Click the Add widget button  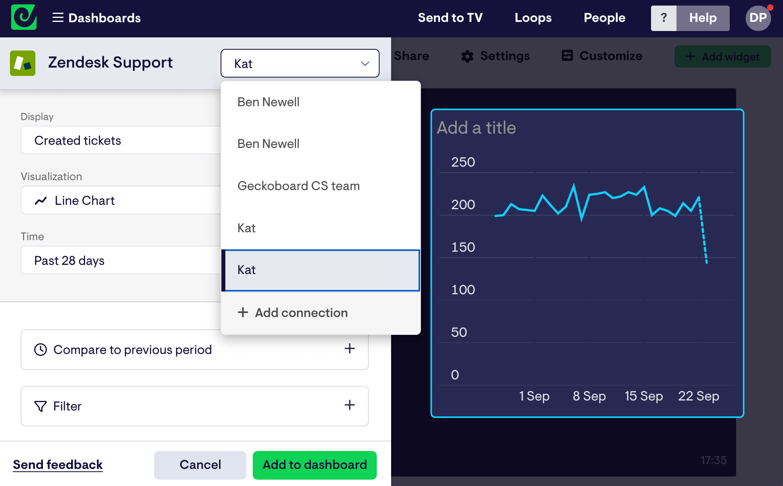coord(723,56)
